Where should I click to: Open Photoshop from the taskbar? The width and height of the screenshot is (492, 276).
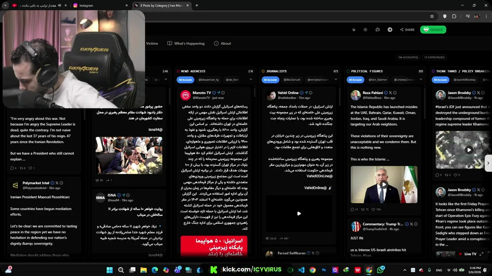(324, 270)
